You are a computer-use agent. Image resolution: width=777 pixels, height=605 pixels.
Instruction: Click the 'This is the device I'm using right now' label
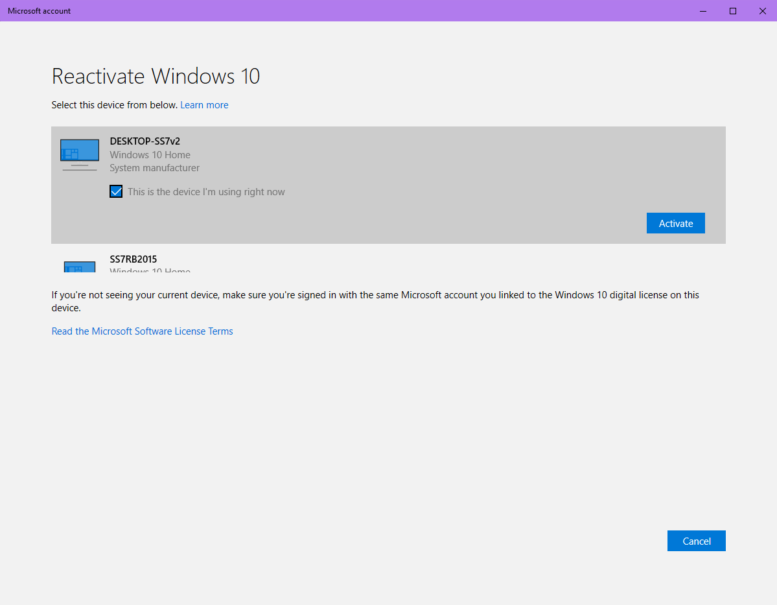[x=206, y=192]
